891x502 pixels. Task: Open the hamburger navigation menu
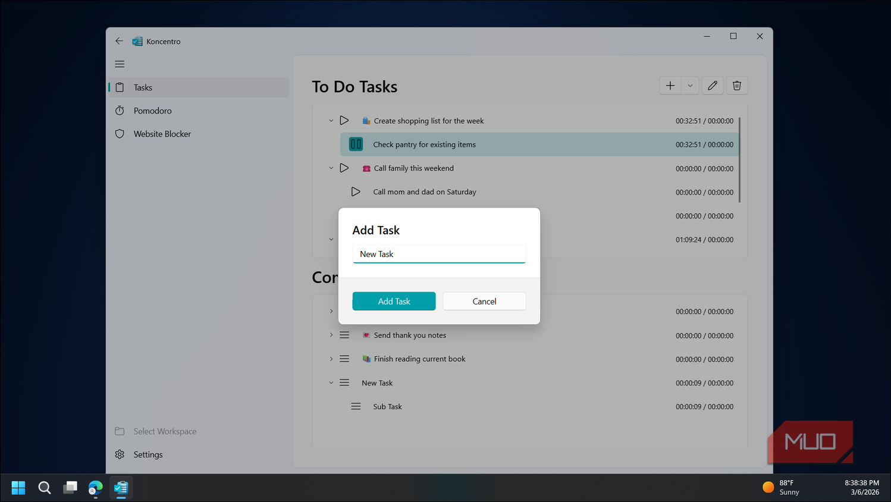pos(120,64)
